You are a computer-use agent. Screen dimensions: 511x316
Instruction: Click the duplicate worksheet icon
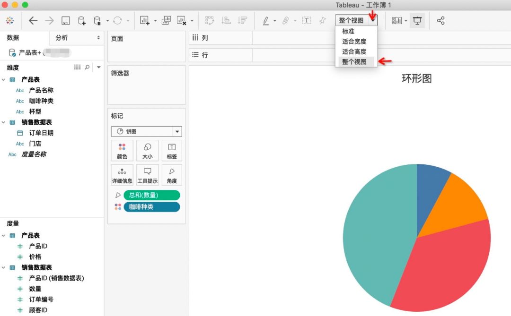[166, 21]
